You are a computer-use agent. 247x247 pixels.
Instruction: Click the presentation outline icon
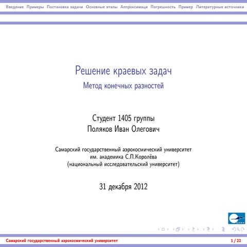223,230
